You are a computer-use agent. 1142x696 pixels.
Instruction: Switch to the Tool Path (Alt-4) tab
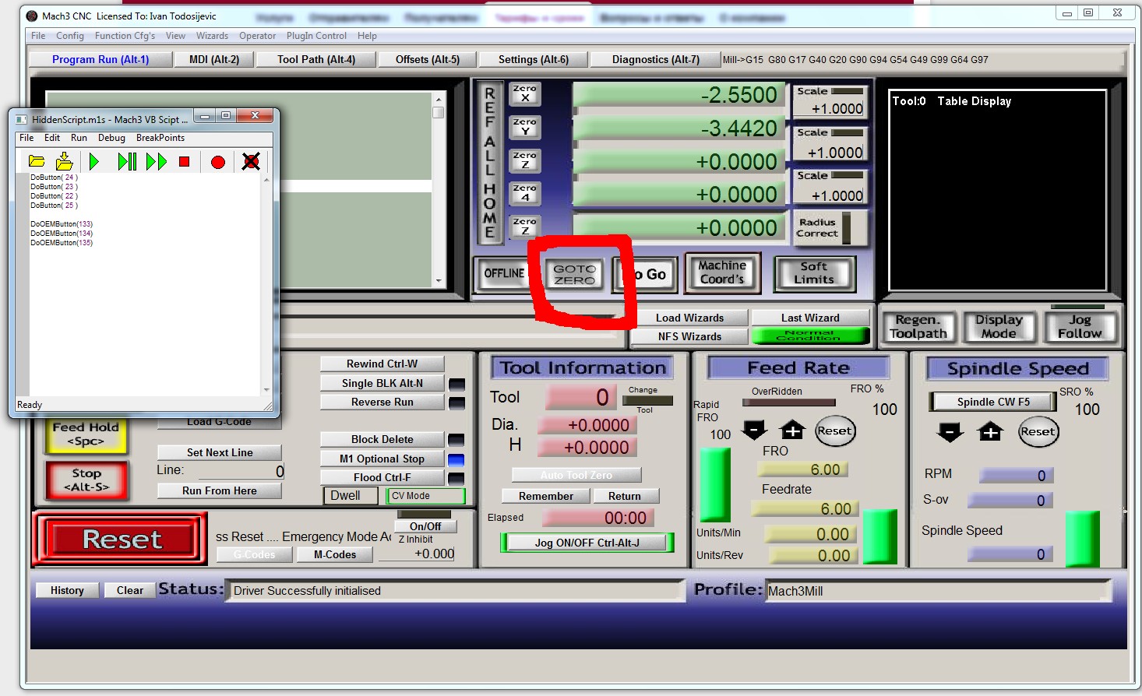click(x=316, y=59)
